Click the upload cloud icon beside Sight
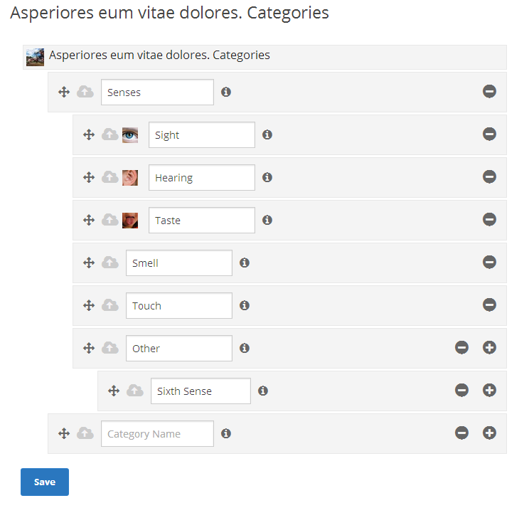This screenshot has width=529, height=508. [110, 134]
